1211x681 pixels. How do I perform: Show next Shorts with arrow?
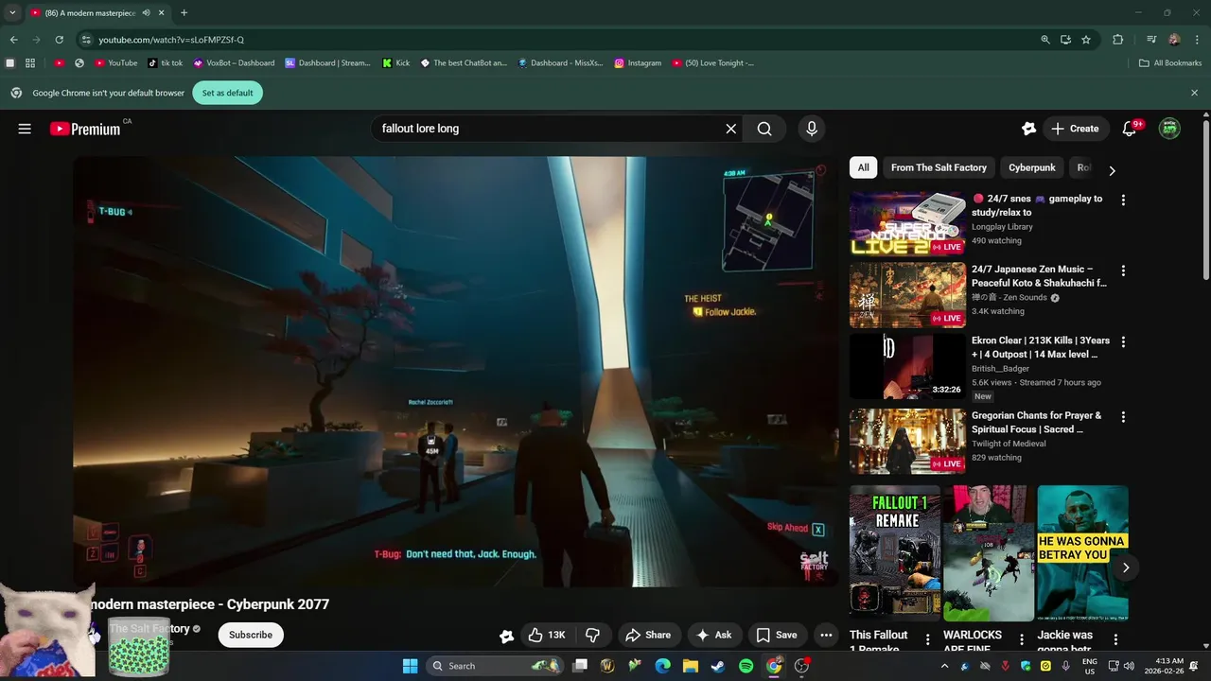click(1126, 567)
